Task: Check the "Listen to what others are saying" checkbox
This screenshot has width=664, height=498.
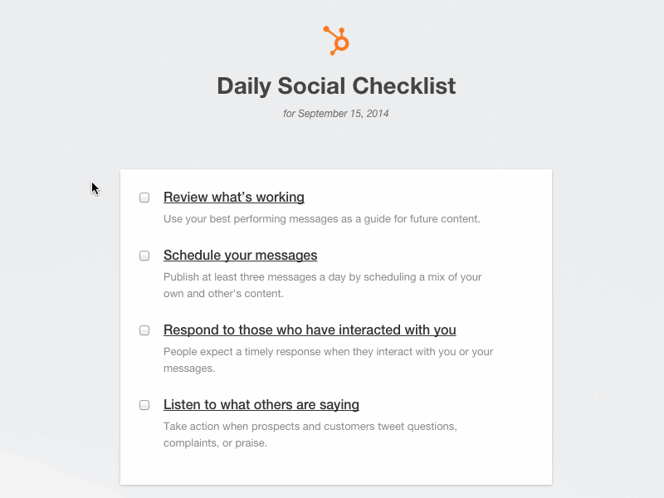Action: coord(144,404)
